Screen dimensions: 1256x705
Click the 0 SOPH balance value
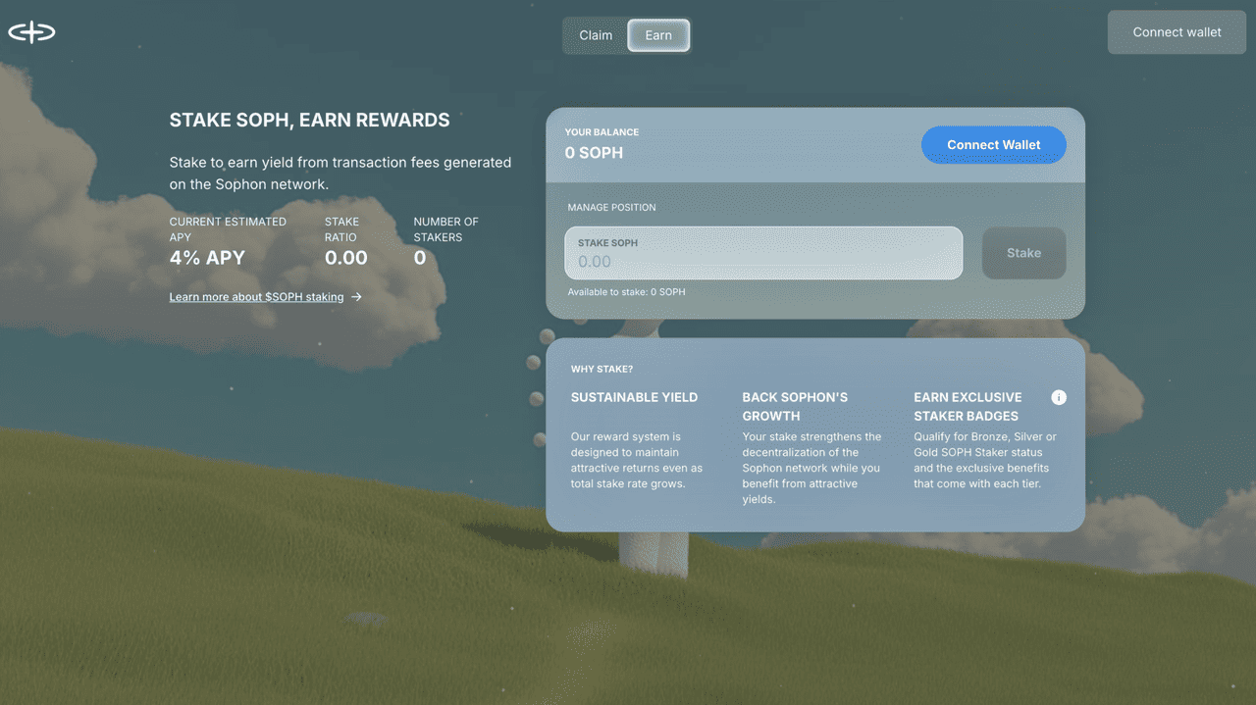tap(594, 153)
